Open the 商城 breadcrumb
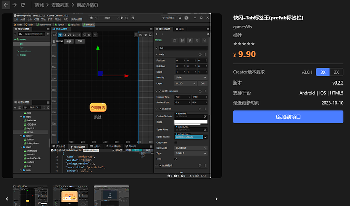 pos(39,5)
